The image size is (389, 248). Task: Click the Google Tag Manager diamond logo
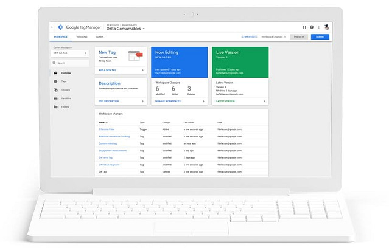click(x=60, y=27)
